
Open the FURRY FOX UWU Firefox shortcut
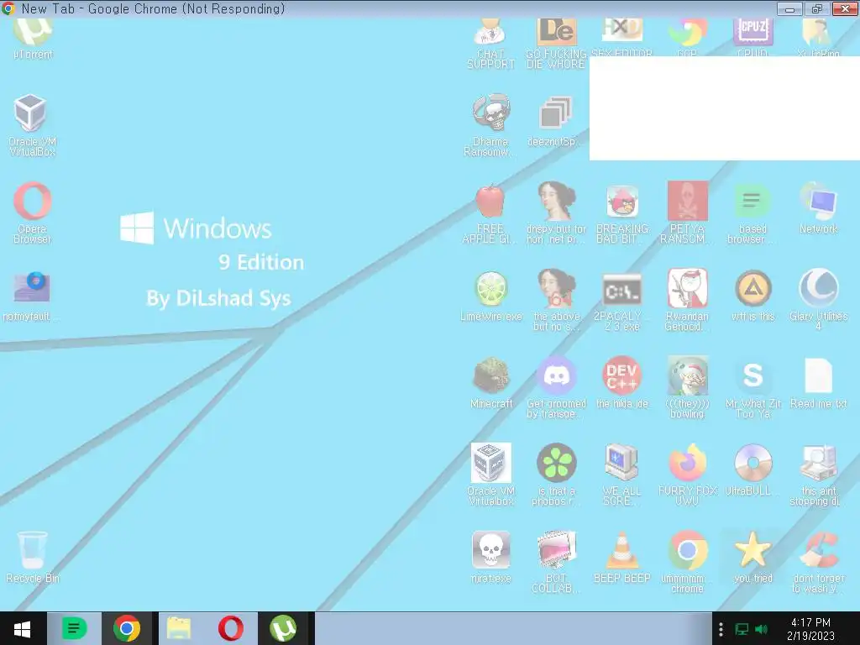coord(687,475)
